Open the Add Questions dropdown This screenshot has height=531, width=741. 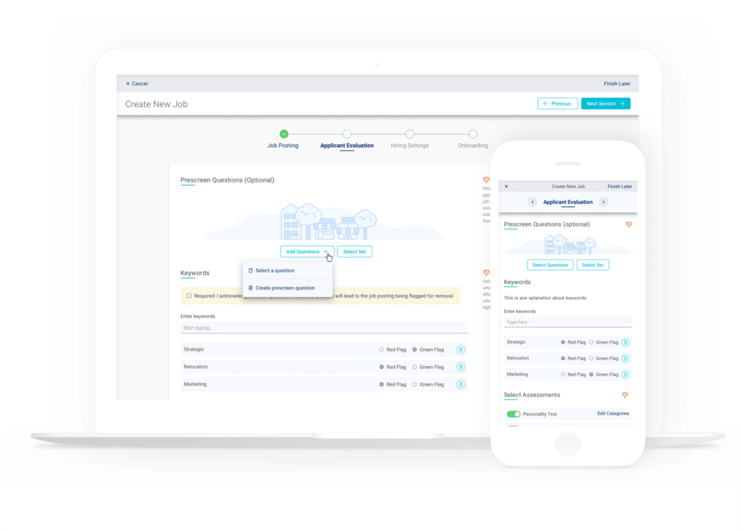pyautogui.click(x=307, y=251)
